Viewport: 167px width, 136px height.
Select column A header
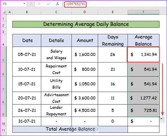click(10, 12)
